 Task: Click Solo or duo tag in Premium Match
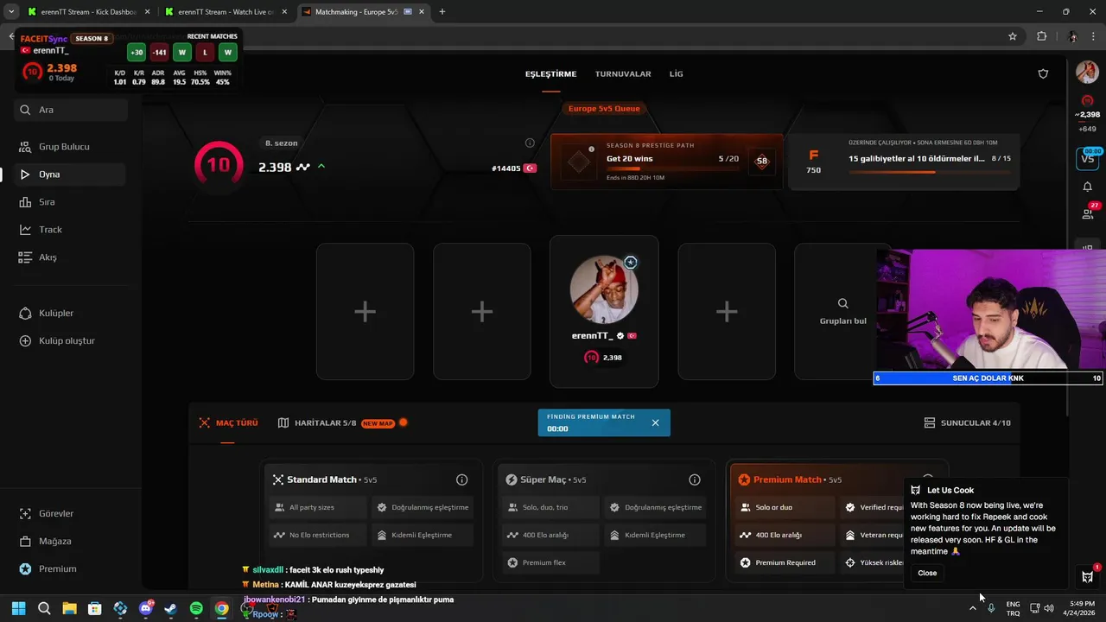[x=783, y=508]
